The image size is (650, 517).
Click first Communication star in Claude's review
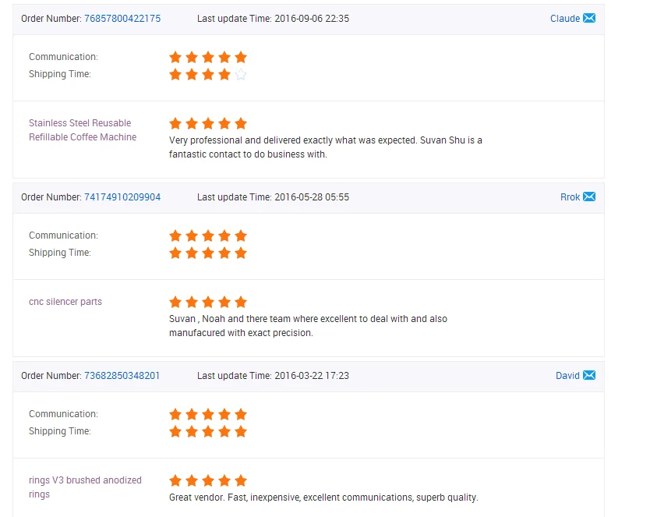point(175,57)
